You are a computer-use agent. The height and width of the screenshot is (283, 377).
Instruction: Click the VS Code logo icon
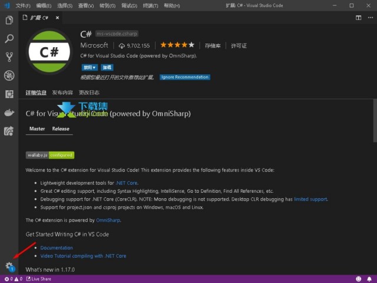pyautogui.click(x=7, y=5)
